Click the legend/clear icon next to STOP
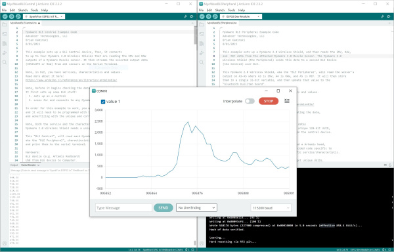 coord(287,101)
